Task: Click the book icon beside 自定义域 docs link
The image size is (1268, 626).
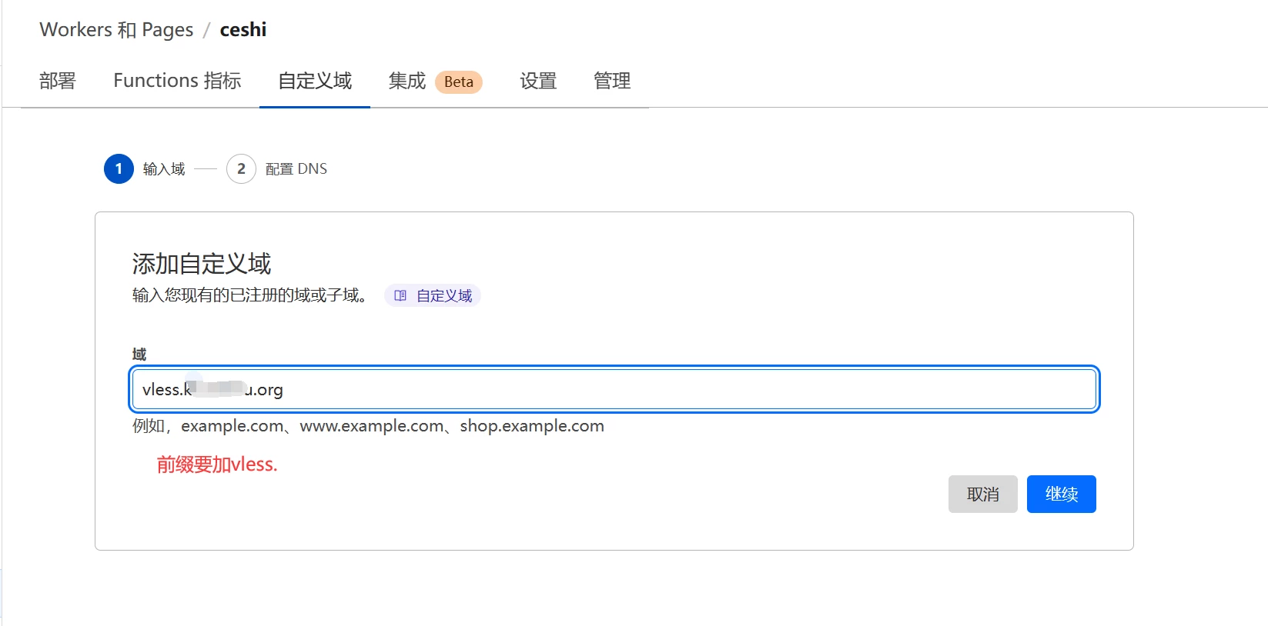Action: coord(400,295)
